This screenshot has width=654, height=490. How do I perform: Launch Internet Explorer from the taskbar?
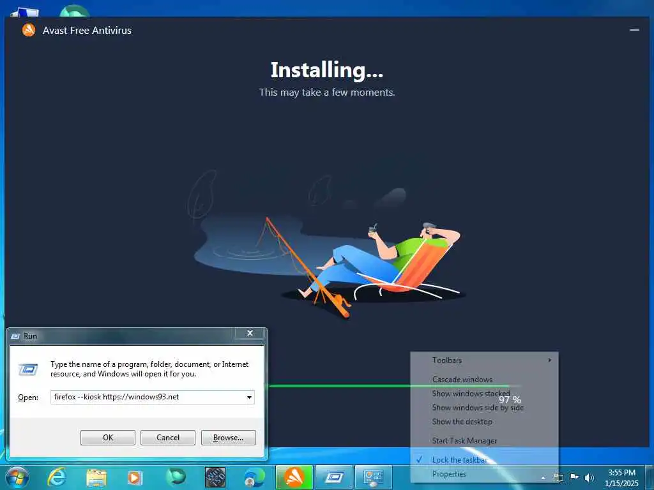[x=57, y=477]
